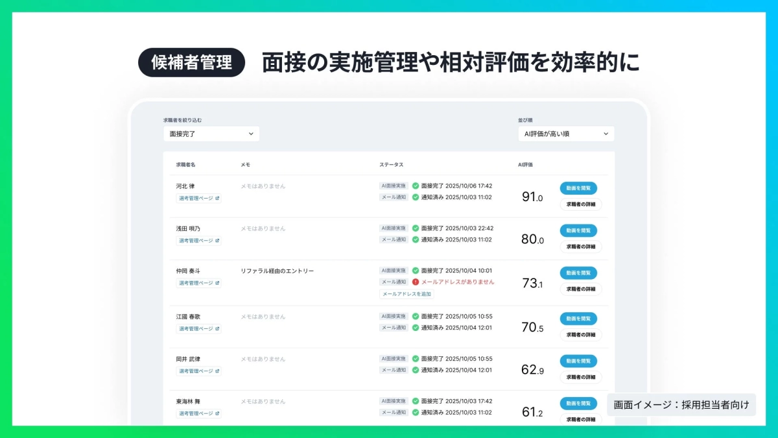
Task: Open 岡井 武律's 選考管理ページ external link icon
Action: [x=218, y=371]
